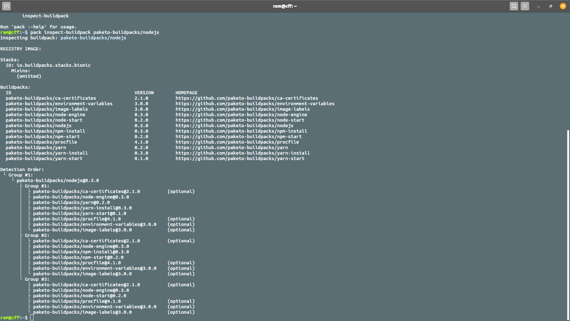The image size is (570, 321).
Task: Click the Group #3: nested tree label
Action: click(37, 279)
